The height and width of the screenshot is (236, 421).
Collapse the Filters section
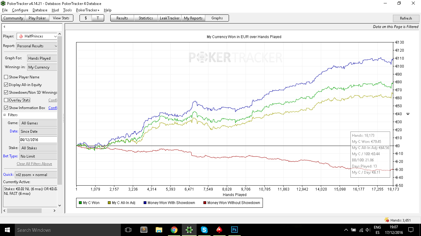pyautogui.click(x=5, y=115)
